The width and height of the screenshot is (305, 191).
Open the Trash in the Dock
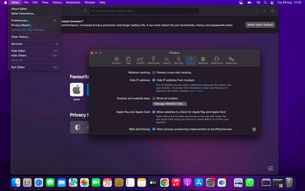coord(289,183)
